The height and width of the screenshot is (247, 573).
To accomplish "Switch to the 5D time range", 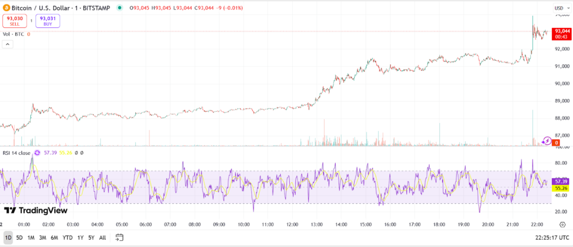I will click(20, 237).
